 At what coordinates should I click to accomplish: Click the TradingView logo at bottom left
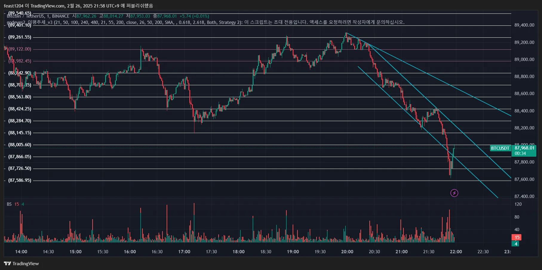click(x=22, y=263)
